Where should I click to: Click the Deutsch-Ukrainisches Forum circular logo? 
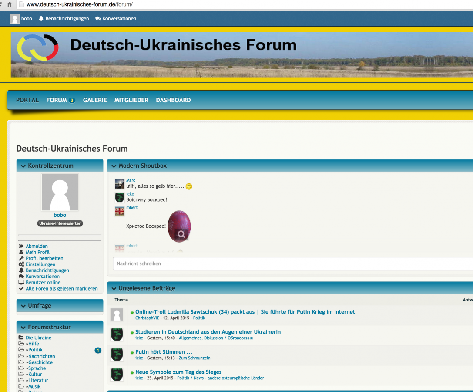[x=38, y=47]
